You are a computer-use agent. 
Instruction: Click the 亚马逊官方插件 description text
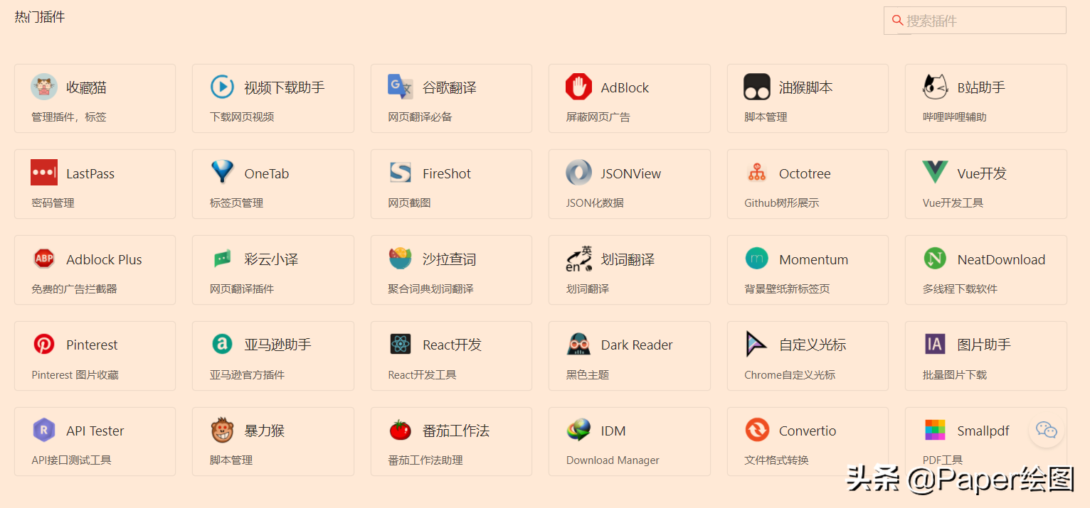[x=247, y=375]
